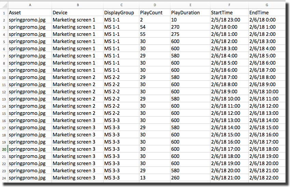This screenshot has width=290, height=187.
Task: Click the PlayDuration header cell
Action: 190,13
